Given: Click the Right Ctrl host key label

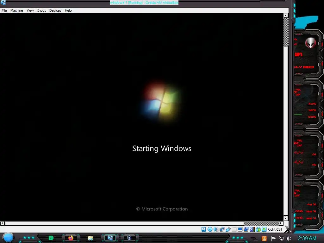Looking at the screenshot, I should [275, 229].
